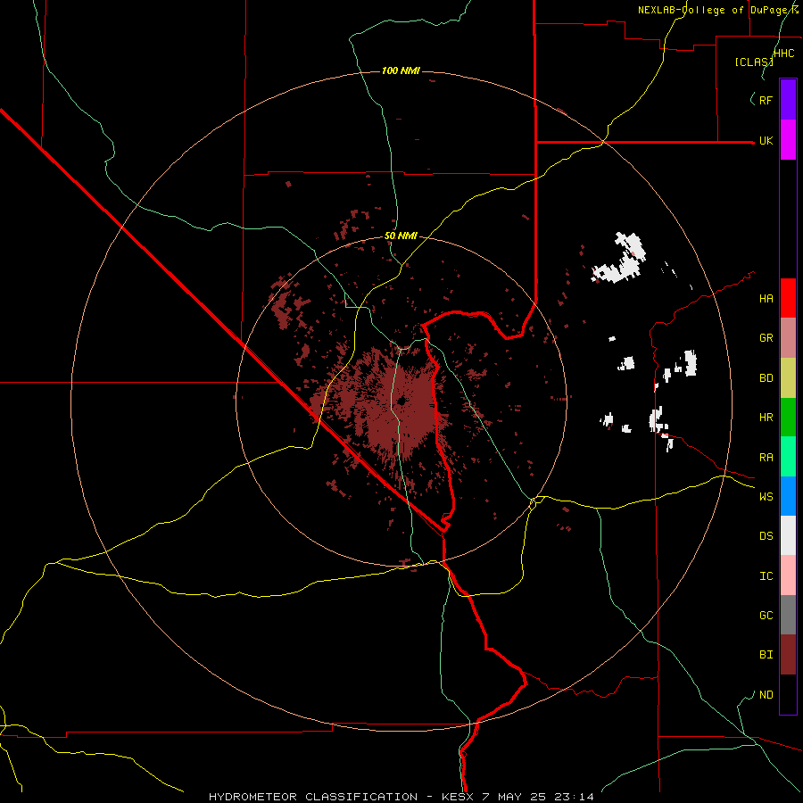Click the 100 NMI range ring label
This screenshot has width=803, height=803.
(x=401, y=70)
